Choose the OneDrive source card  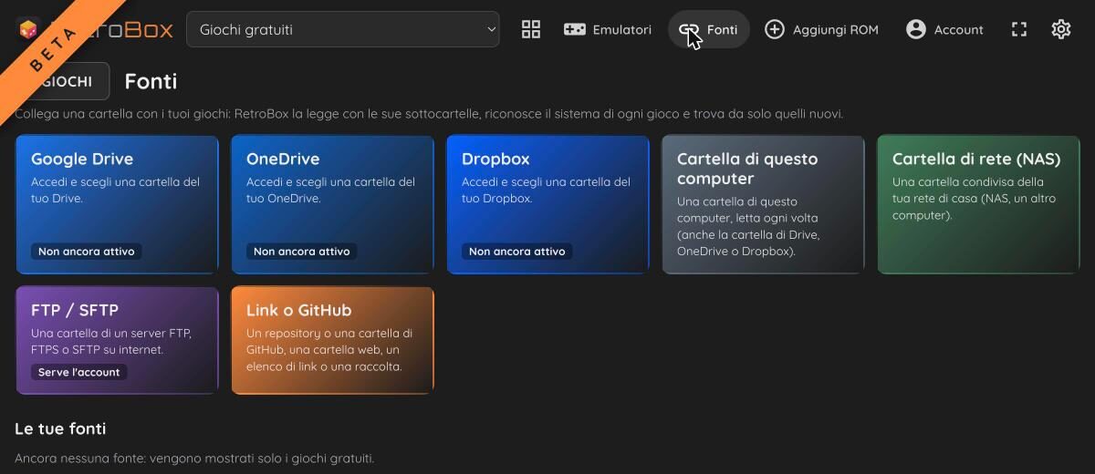click(332, 204)
